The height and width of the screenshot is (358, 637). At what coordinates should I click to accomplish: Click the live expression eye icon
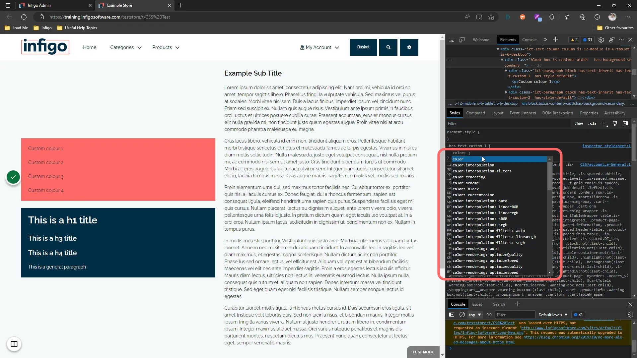coord(489,315)
